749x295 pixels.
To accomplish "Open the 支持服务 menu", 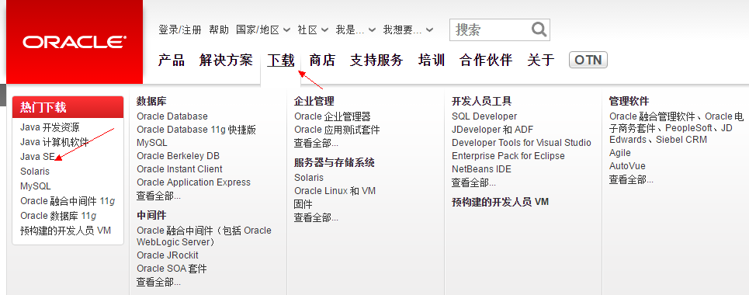I will tap(377, 61).
